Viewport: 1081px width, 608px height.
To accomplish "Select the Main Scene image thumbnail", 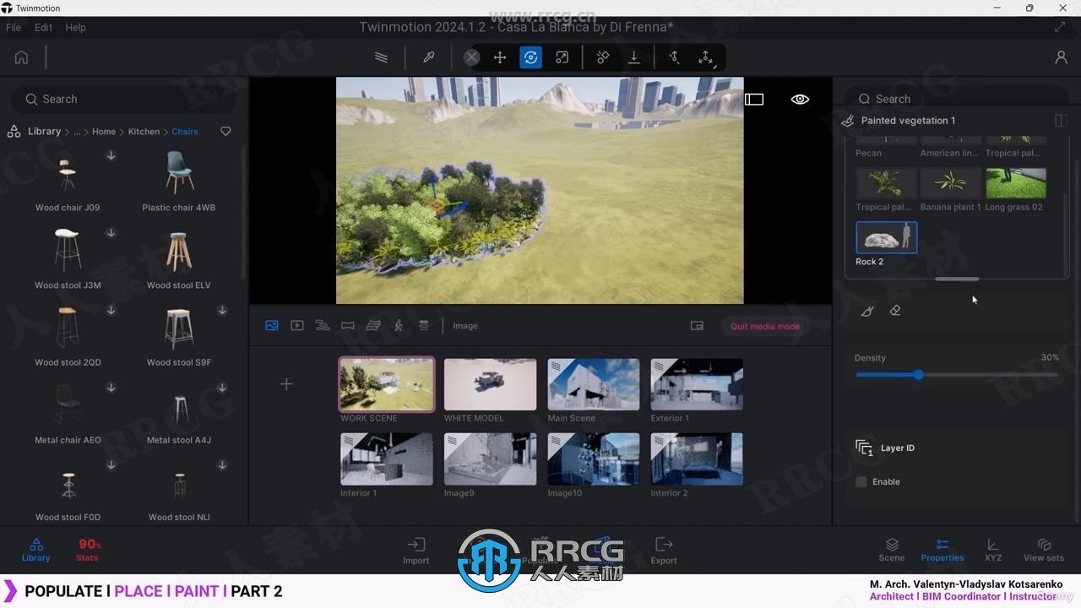I will coord(594,384).
